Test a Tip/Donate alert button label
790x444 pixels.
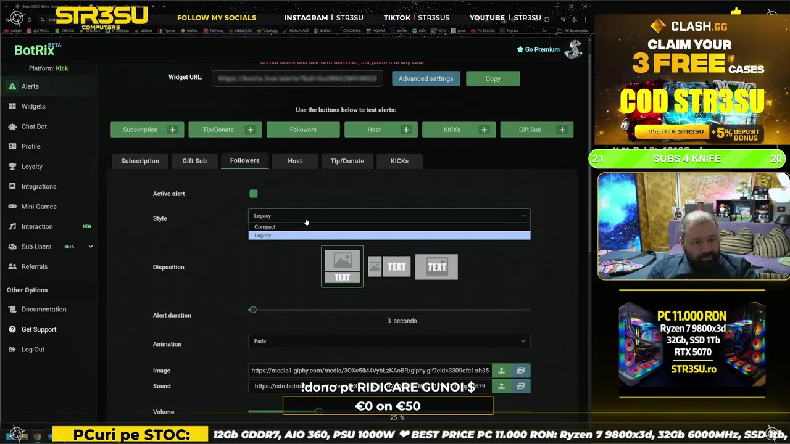click(218, 129)
